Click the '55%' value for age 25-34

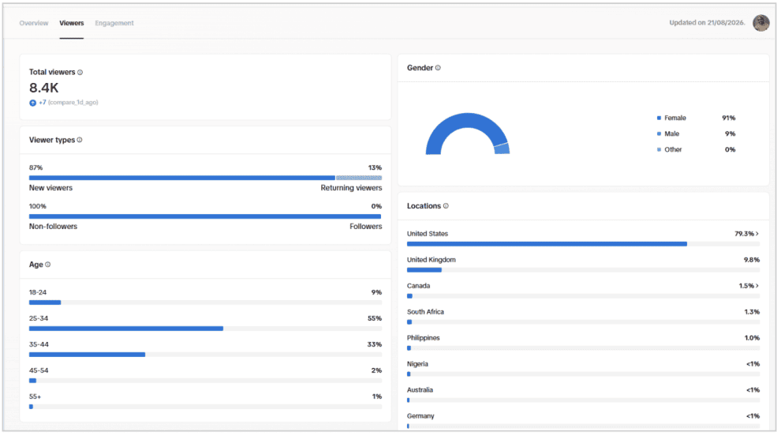(375, 318)
